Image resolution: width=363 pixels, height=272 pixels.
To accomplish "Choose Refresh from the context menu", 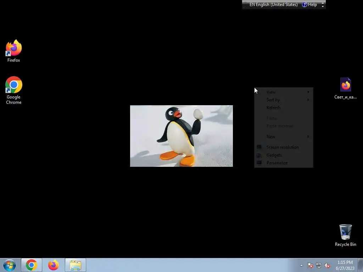I will pyautogui.click(x=284, y=108).
